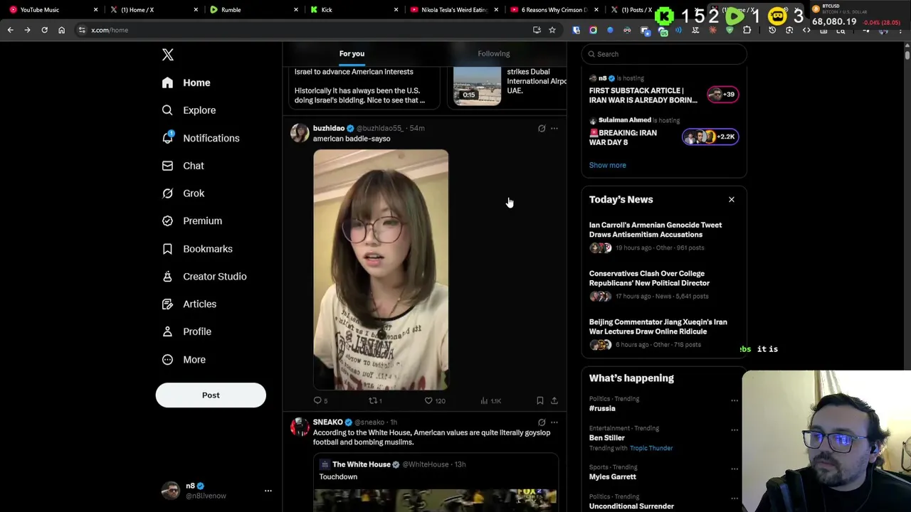The image size is (911, 512).
Task: Click the Post button
Action: 211,395
